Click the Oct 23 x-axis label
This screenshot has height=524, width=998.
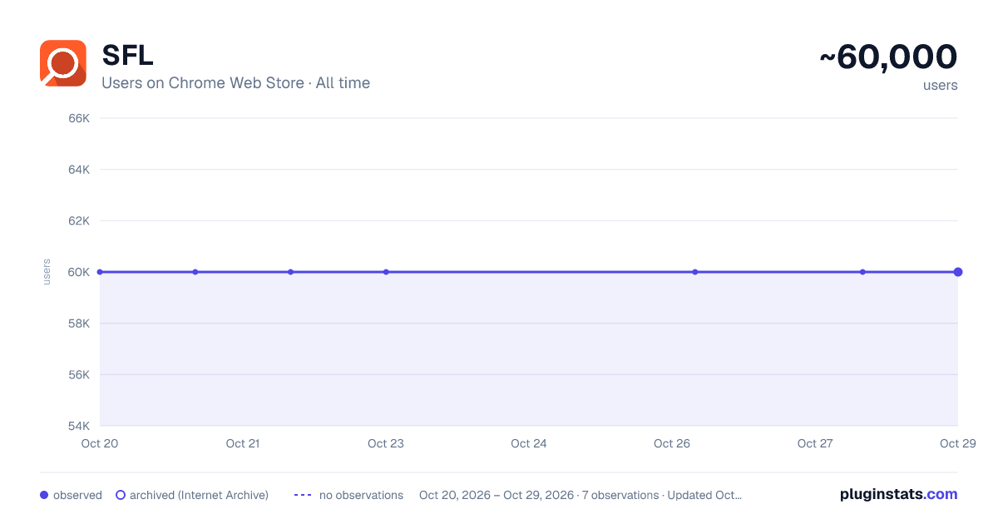click(386, 443)
